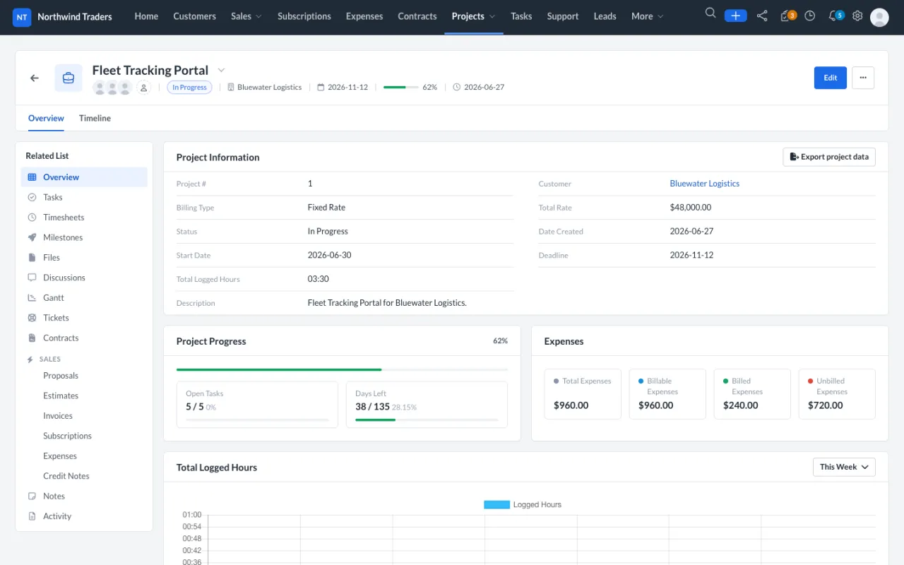Open Discussions in the related list

pos(84,278)
